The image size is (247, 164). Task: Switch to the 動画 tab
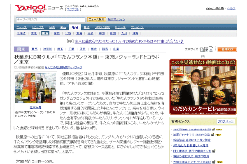[x=63, y=27]
